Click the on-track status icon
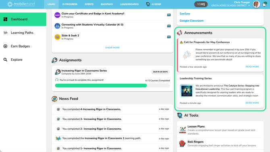The height and width of the screenshot is (152, 270). tap(57, 80)
